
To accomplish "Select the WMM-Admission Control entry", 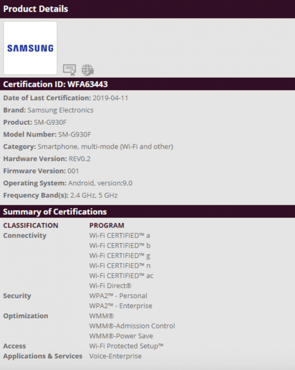I will point(132,326).
